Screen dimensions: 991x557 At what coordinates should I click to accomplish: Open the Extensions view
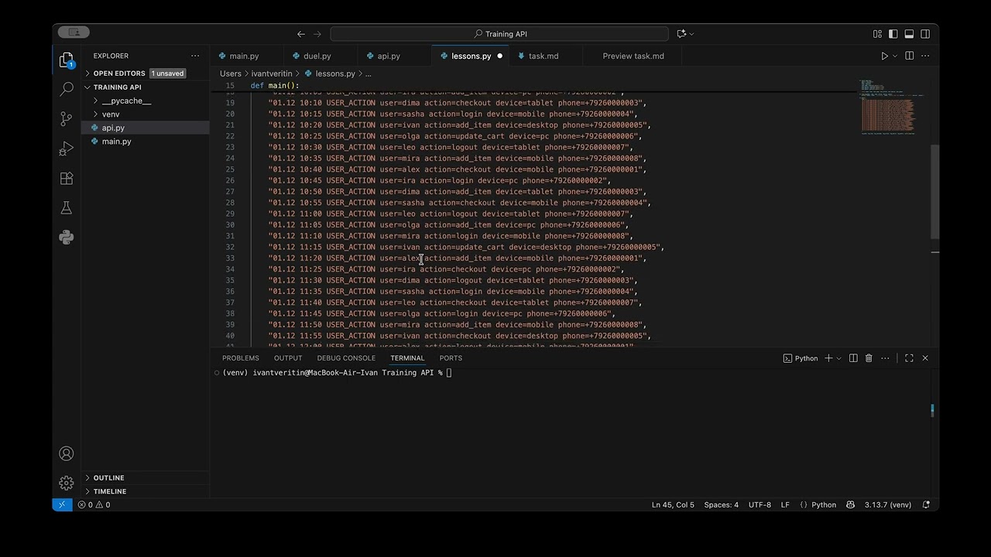coord(67,178)
